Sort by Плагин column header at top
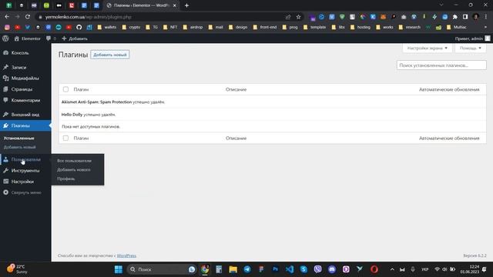The width and height of the screenshot is (493, 277). [81, 89]
